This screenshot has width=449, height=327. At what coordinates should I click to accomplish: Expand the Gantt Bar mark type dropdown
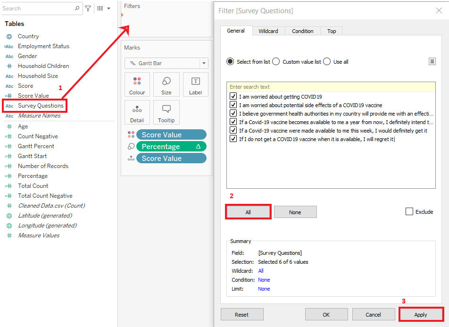click(204, 63)
